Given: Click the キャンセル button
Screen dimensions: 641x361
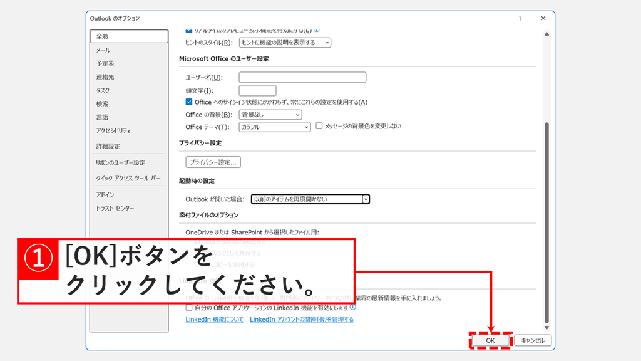Looking at the screenshot, I should coord(533,340).
